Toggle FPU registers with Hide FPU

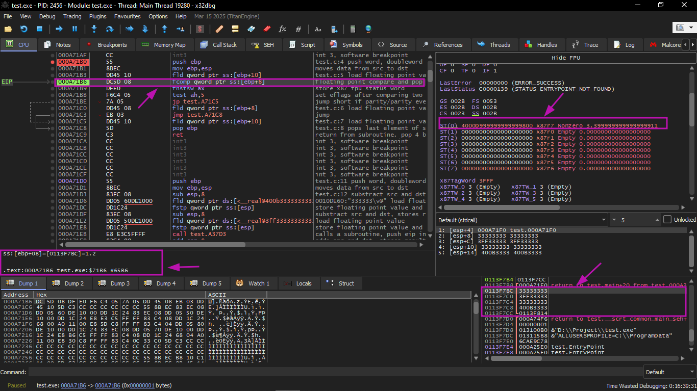point(566,58)
